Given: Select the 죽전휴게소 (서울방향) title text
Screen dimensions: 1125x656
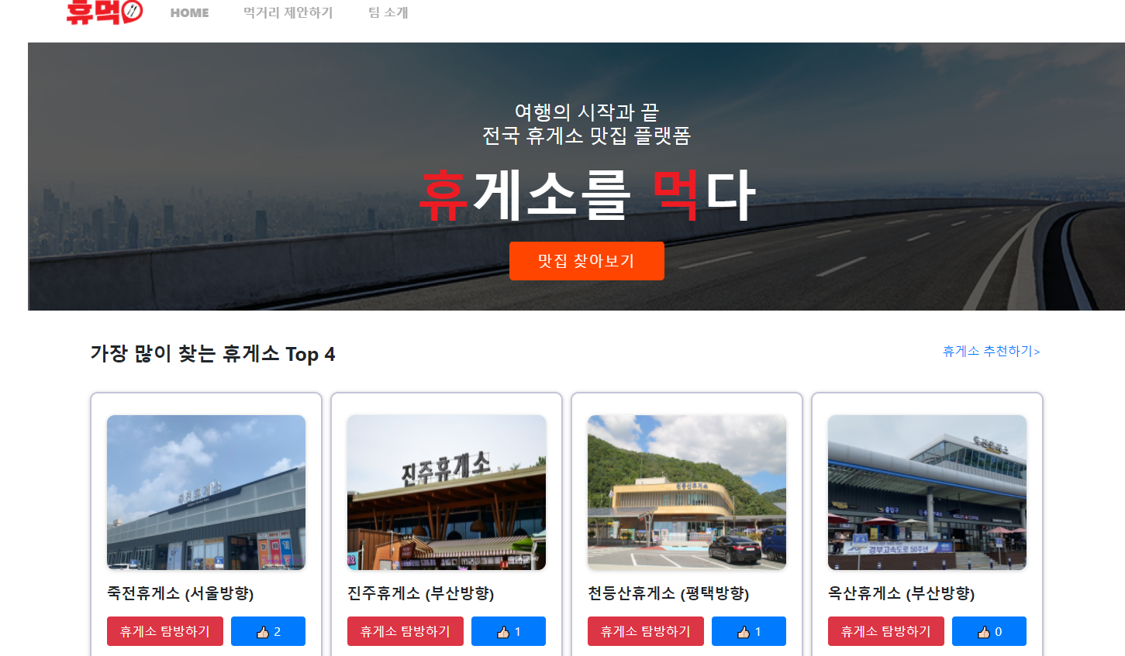Looking at the screenshot, I should point(181,593).
